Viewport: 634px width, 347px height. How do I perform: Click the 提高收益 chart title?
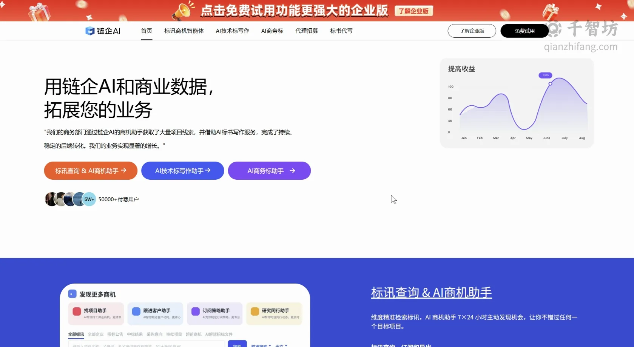point(461,69)
